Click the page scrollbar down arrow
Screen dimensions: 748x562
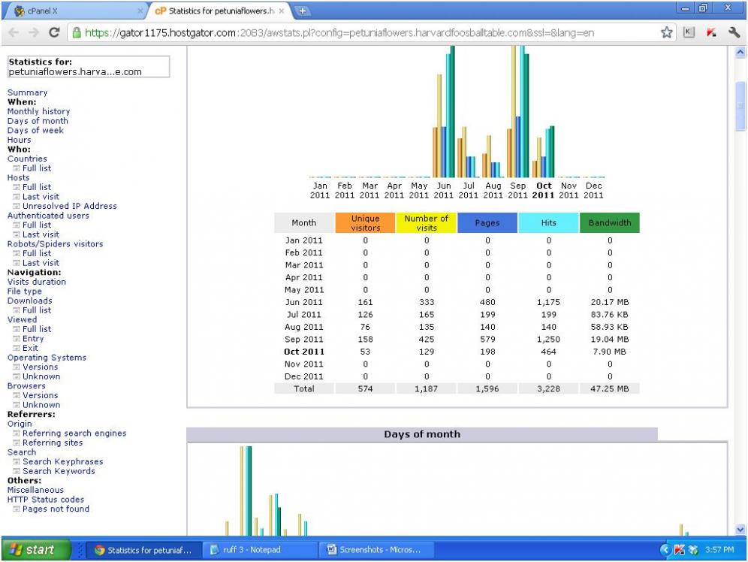tap(740, 529)
